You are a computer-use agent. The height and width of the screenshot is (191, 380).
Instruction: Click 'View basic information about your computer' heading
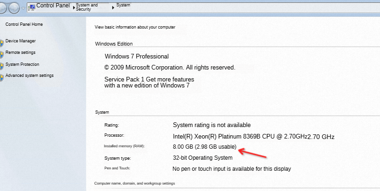pyautogui.click(x=135, y=27)
